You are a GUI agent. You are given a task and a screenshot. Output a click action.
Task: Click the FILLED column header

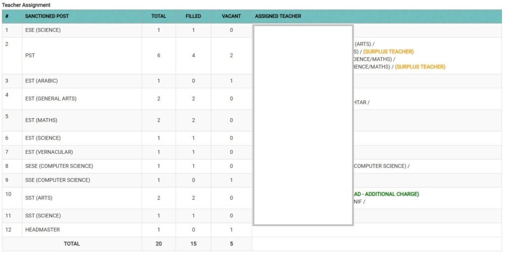point(193,16)
